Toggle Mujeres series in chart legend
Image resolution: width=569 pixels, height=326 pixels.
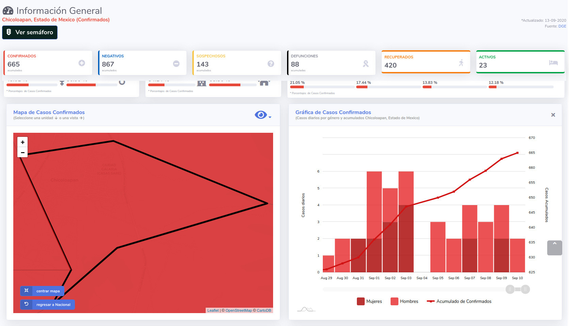[x=369, y=301]
